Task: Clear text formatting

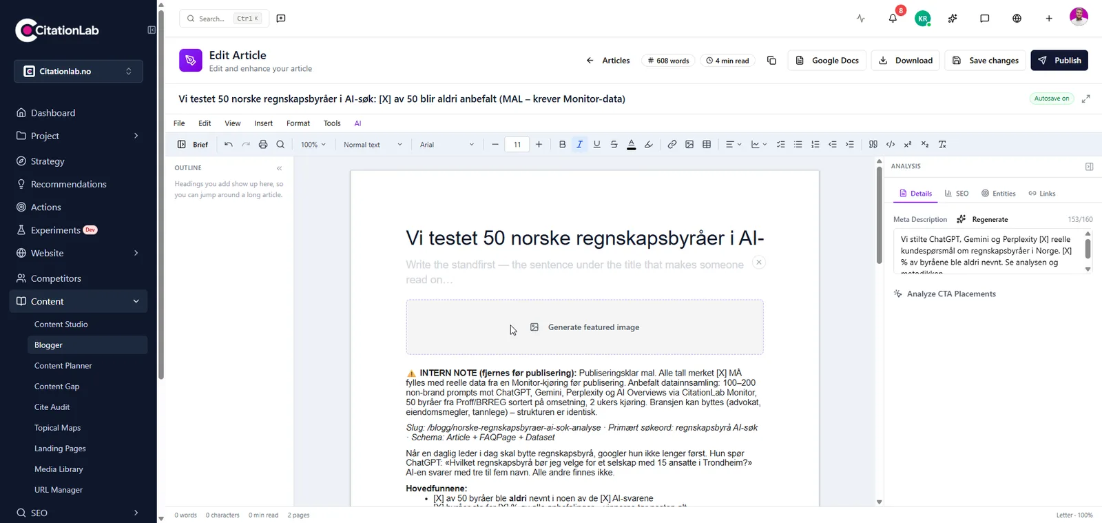Action: point(942,145)
